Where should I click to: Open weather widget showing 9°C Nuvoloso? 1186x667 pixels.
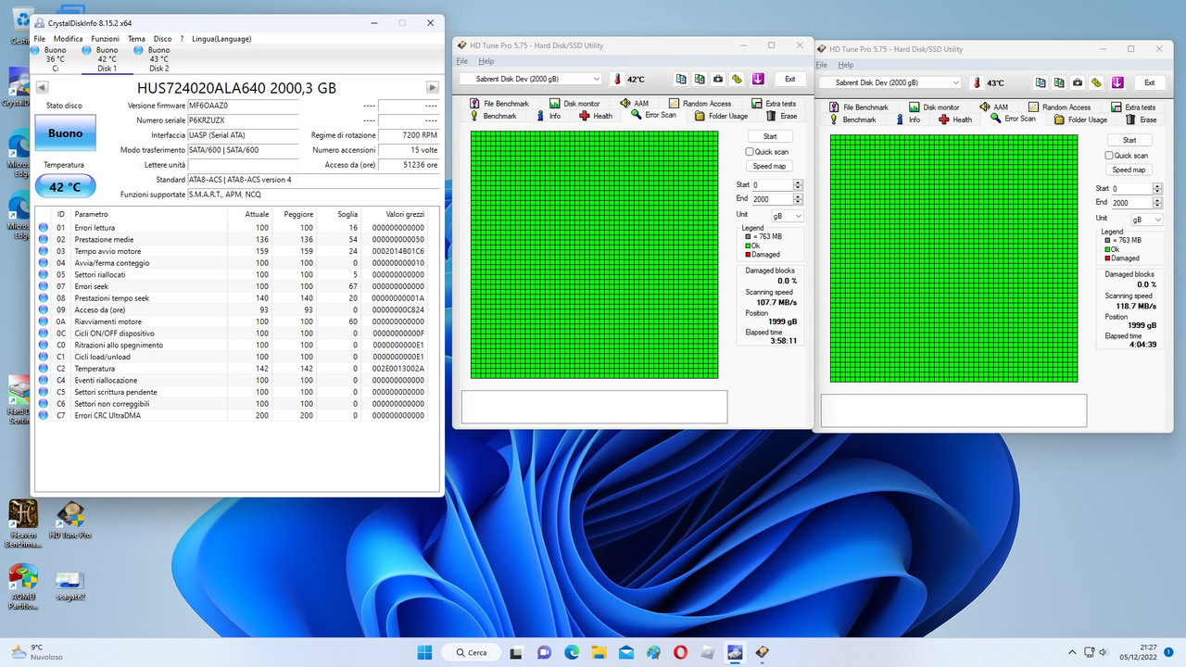pos(37,652)
